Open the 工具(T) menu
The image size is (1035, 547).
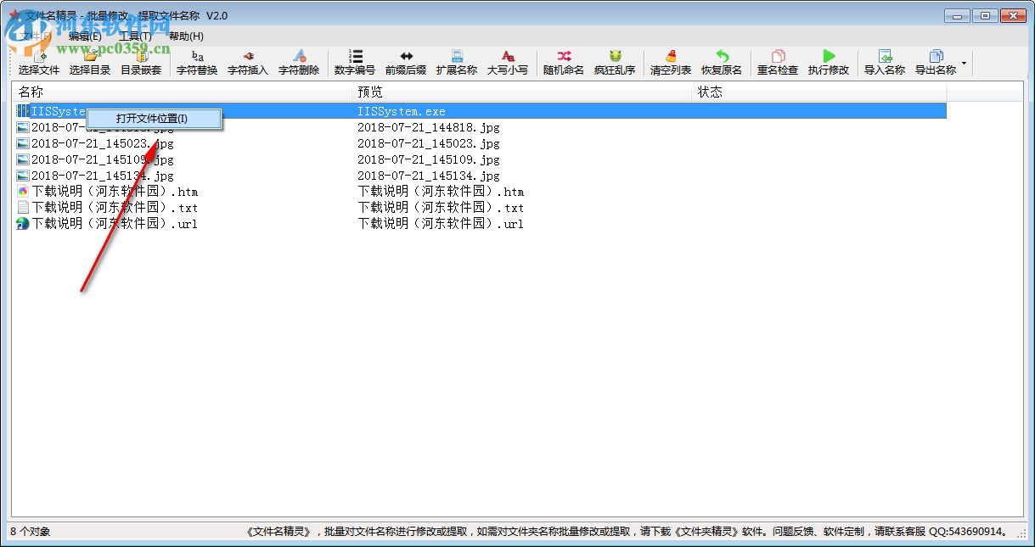(x=135, y=36)
